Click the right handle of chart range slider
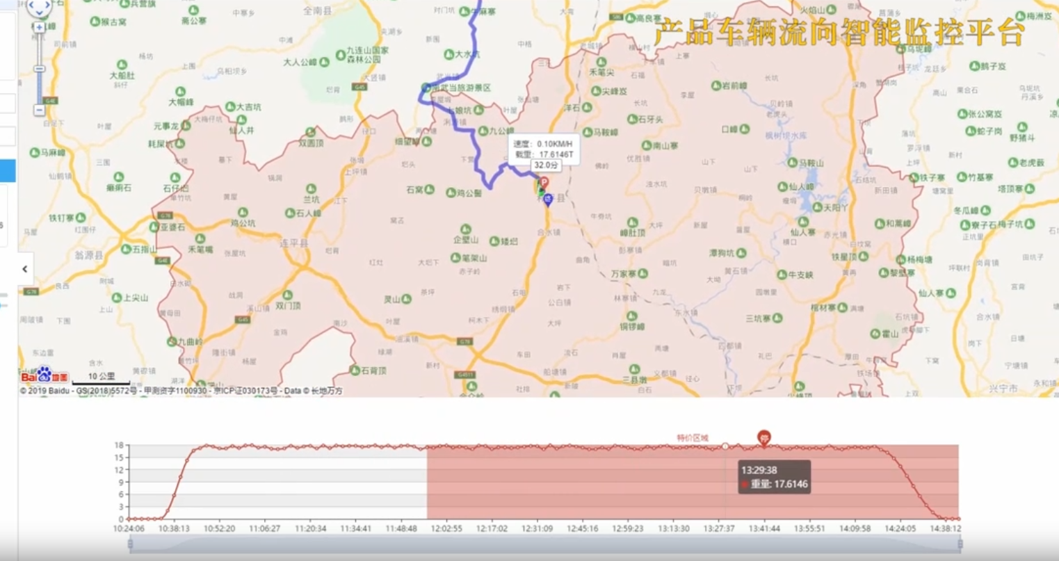Screen dimensions: 1059x561 (x=960, y=545)
